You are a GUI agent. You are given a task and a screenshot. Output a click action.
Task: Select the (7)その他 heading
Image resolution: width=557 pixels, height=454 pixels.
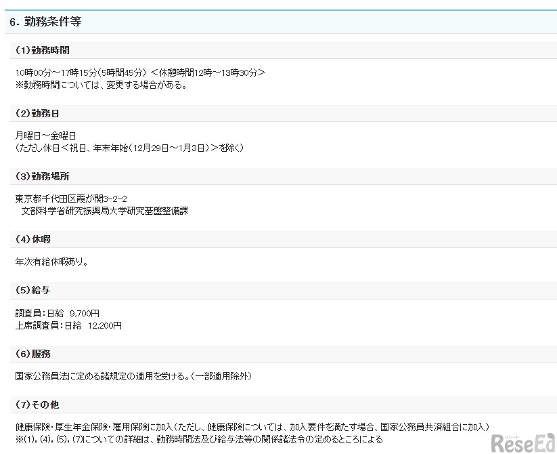[37, 405]
